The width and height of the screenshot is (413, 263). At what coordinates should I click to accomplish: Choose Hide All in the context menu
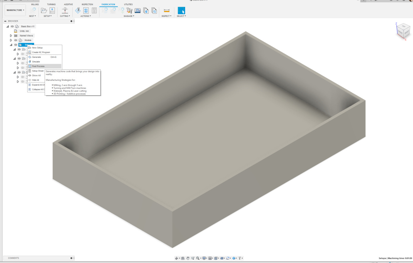pos(36,80)
